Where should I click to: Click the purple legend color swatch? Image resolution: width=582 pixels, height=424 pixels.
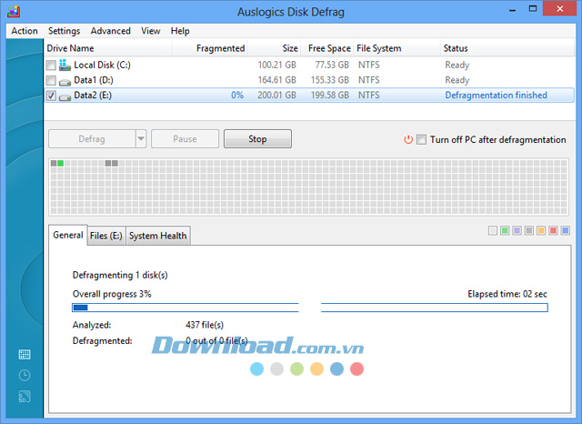[517, 230]
